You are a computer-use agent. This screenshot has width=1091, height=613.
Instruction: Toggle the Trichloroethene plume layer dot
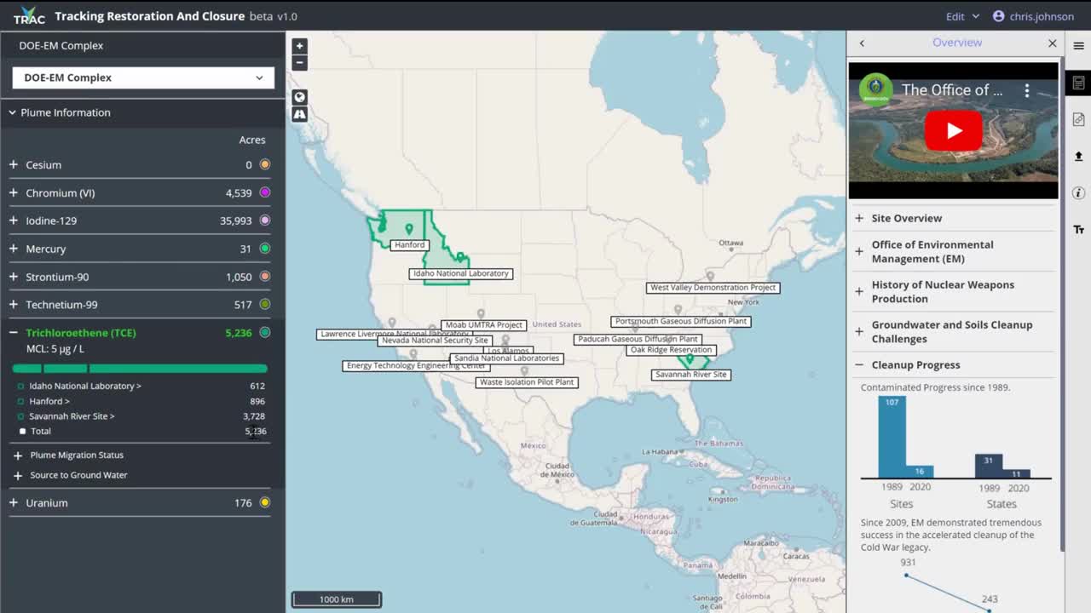(265, 332)
